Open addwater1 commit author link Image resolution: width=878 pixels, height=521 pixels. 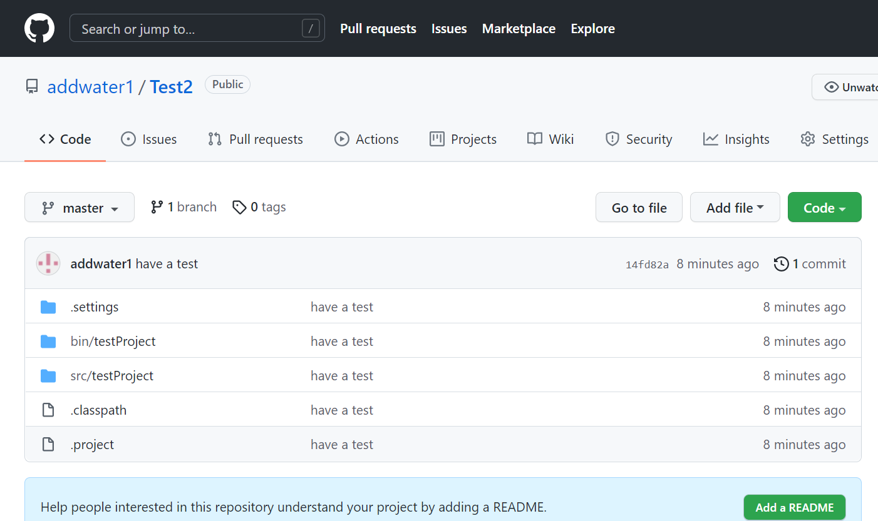pos(101,264)
